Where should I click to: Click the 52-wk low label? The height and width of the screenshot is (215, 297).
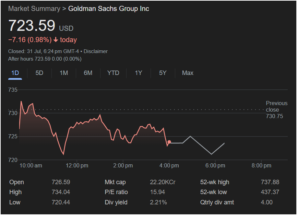(214, 192)
